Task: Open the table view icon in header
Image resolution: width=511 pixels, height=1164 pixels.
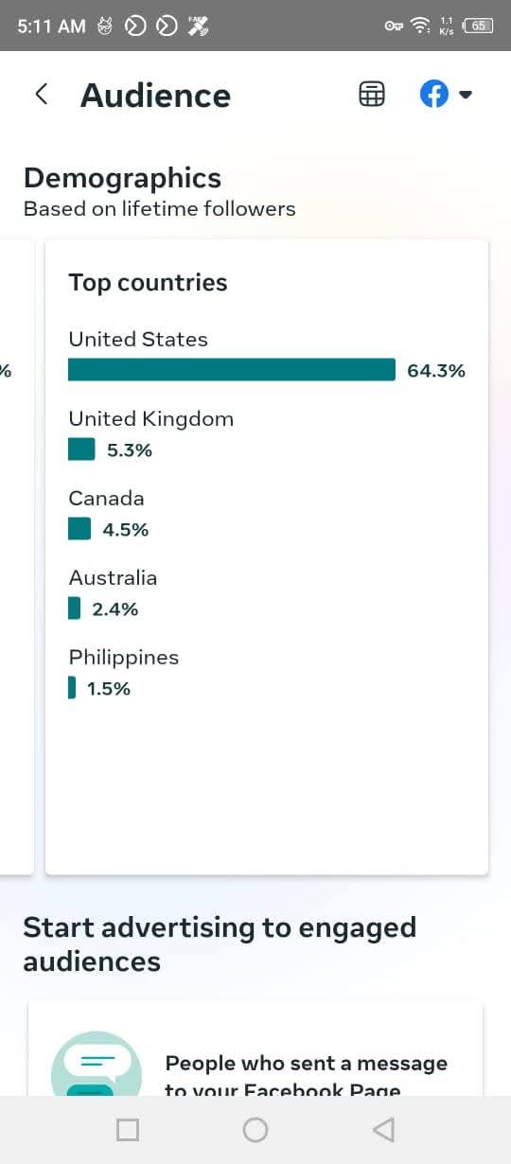Action: coord(372,95)
